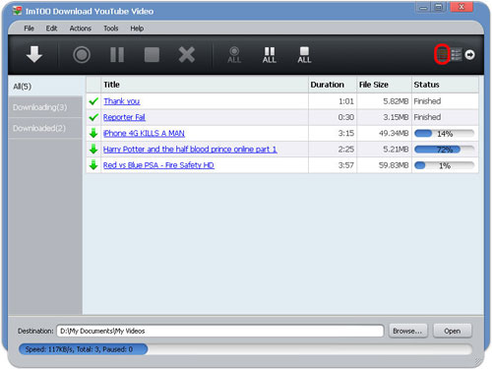Click the green checkmark beside Reporter Fail
The width and height of the screenshot is (492, 369).
93,117
